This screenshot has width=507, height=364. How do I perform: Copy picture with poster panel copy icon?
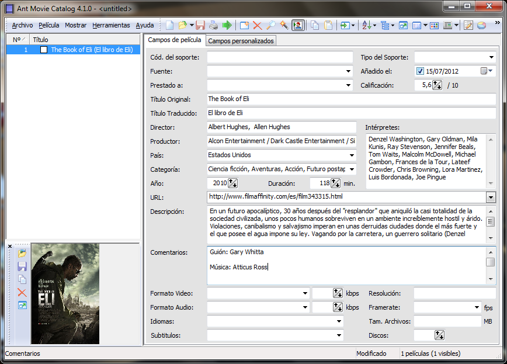pos(22,279)
